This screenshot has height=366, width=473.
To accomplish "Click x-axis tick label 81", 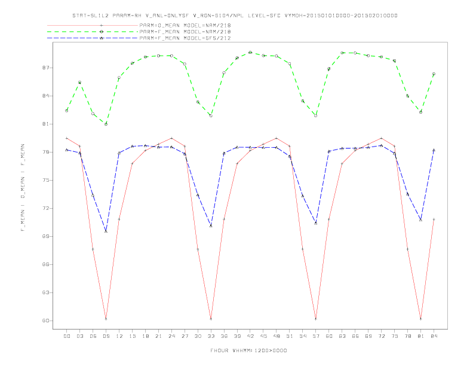I will [x=421, y=336].
